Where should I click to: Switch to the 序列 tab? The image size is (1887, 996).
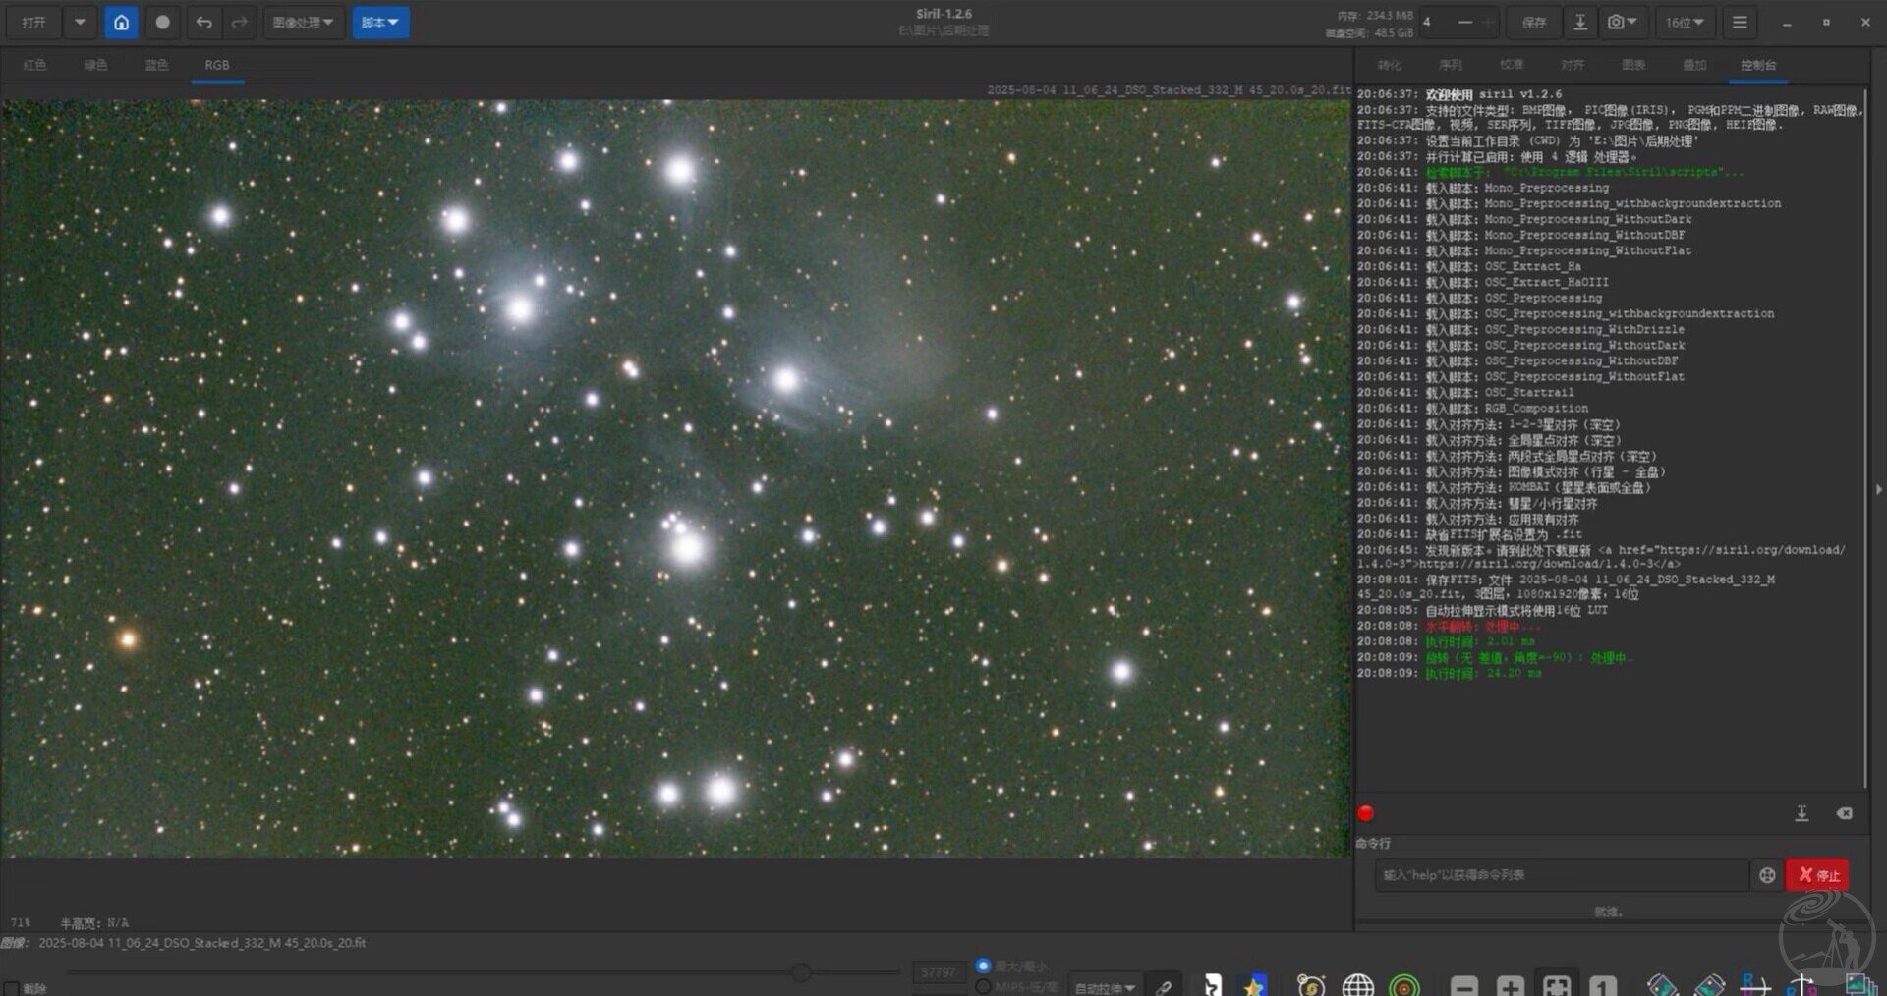[x=1451, y=65]
